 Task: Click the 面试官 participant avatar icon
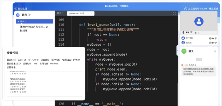click(x=183, y=42)
